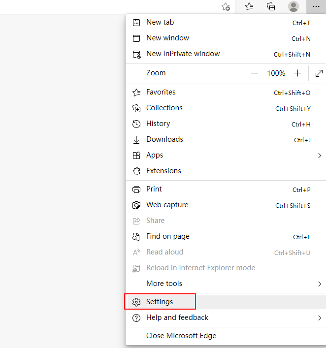Viewport: 326px width, 348px height.
Task: Choose Close Microsoft Edge
Action: (226, 336)
